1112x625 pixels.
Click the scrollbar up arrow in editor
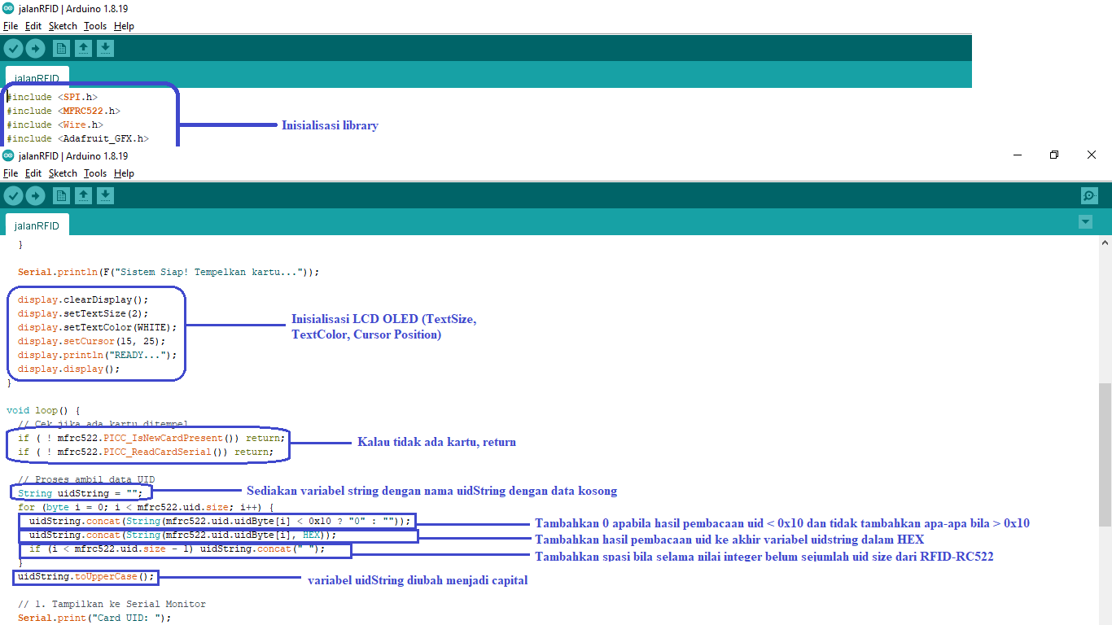[x=1105, y=243]
